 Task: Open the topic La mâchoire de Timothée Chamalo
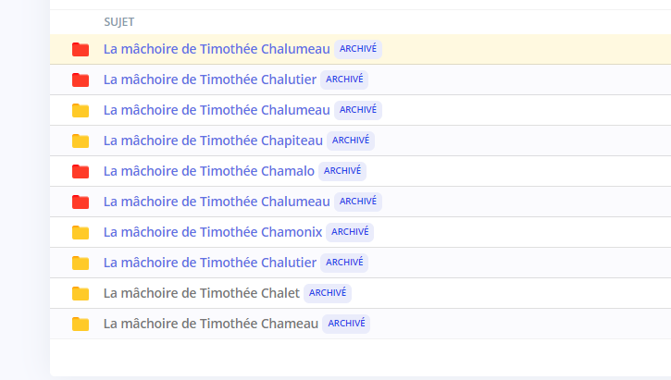(x=209, y=171)
